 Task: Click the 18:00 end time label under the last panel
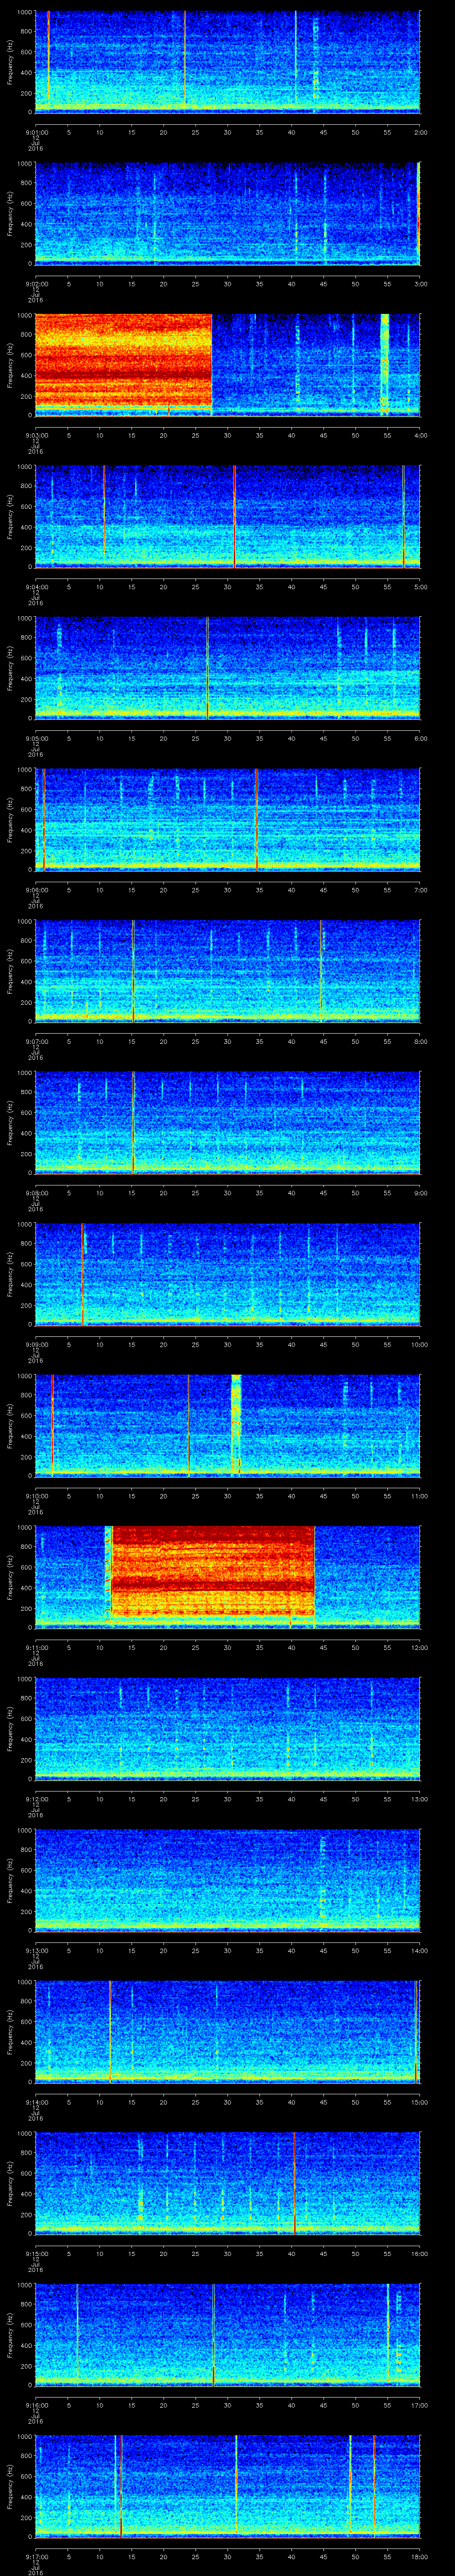pos(419,2556)
